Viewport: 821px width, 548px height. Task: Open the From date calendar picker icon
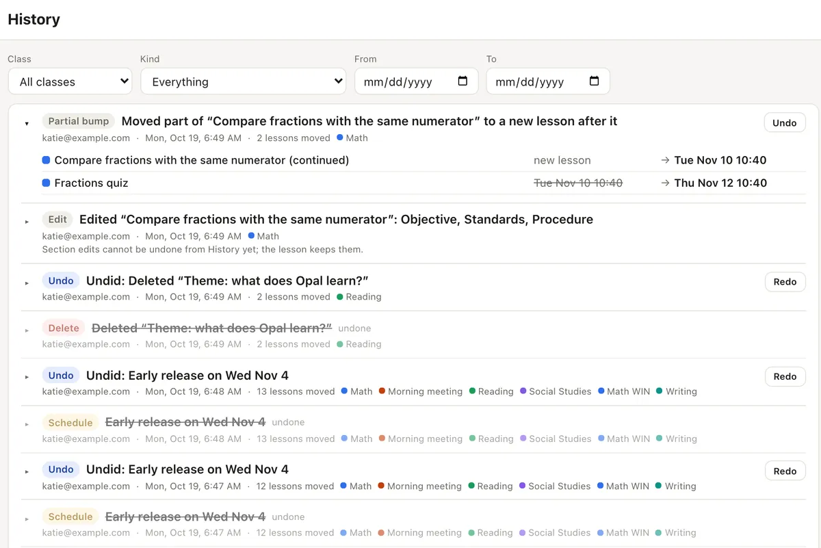click(x=462, y=81)
